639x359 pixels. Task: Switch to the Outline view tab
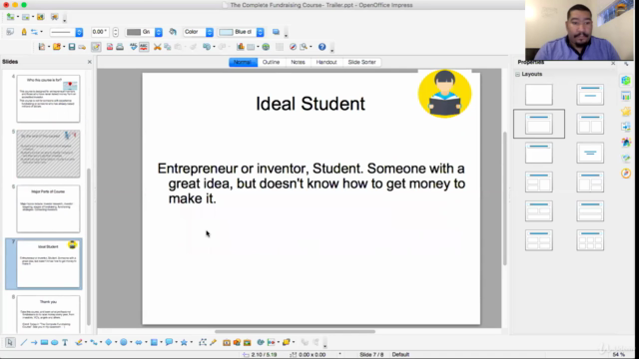[271, 62]
